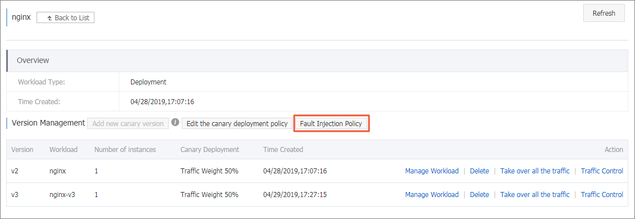Open Traffic Control for v2
The image size is (635, 219).
point(602,171)
